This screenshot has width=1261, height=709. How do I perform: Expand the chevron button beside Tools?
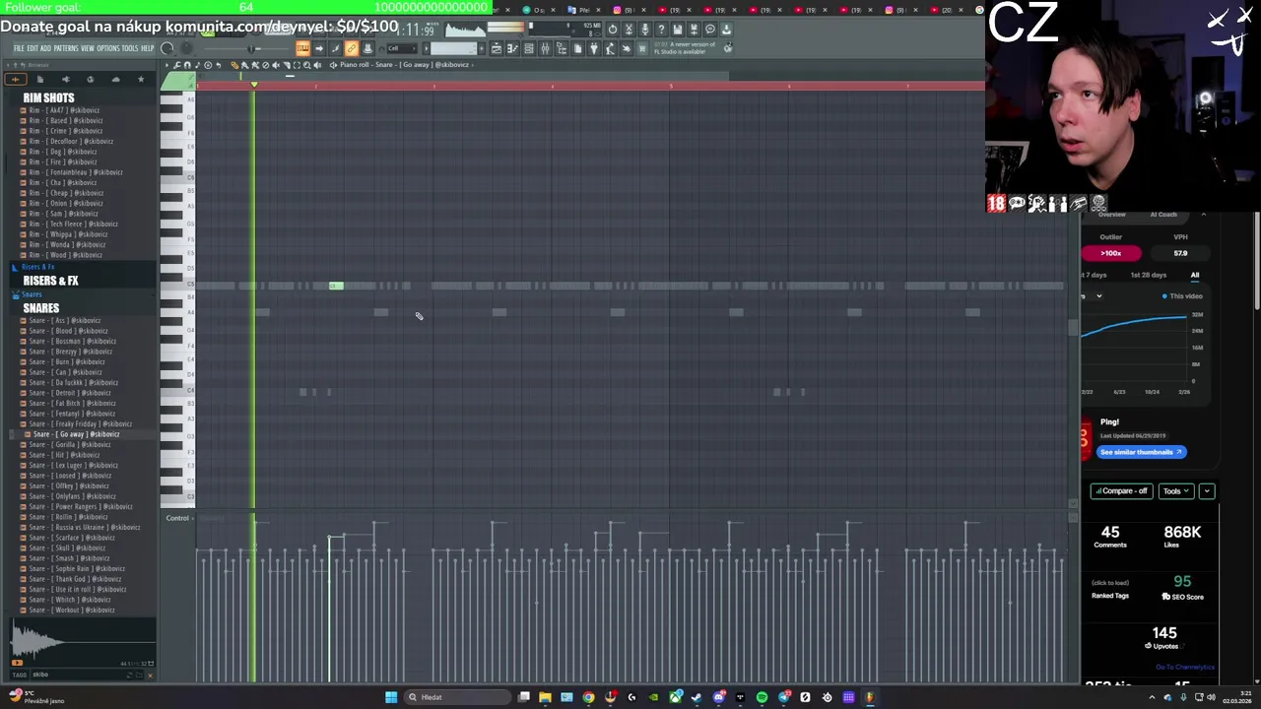click(x=1207, y=490)
